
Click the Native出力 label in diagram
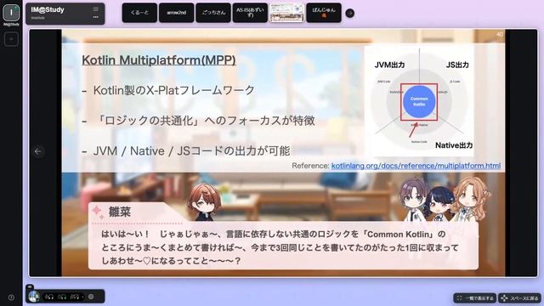click(454, 145)
